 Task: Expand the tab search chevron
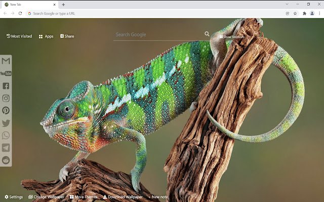click(287, 4)
